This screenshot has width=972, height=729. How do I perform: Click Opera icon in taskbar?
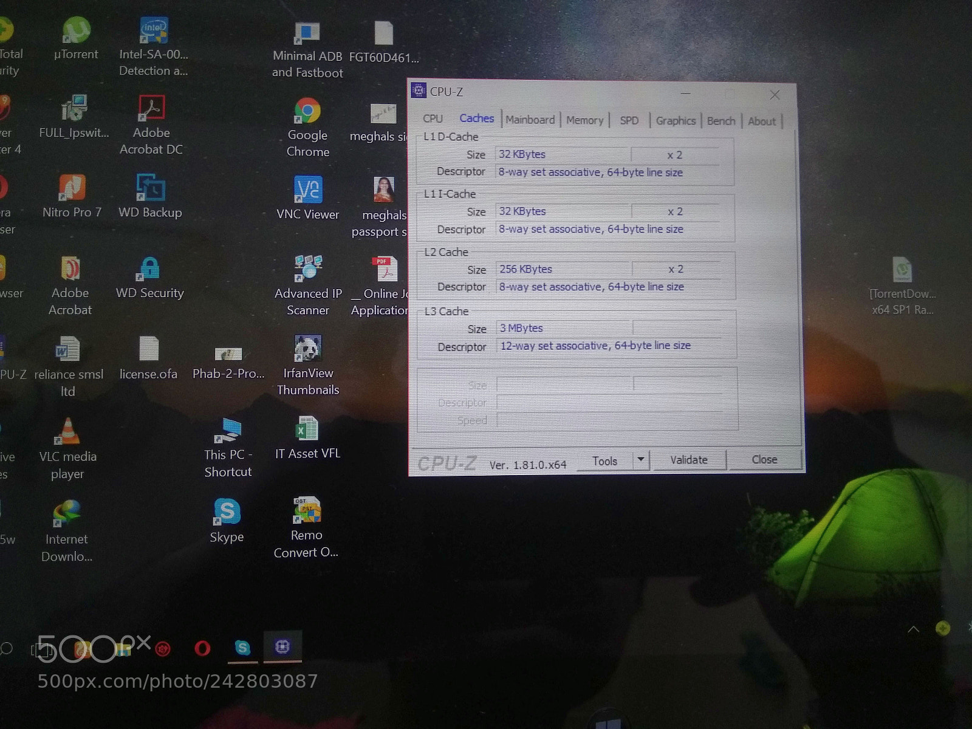point(202,648)
